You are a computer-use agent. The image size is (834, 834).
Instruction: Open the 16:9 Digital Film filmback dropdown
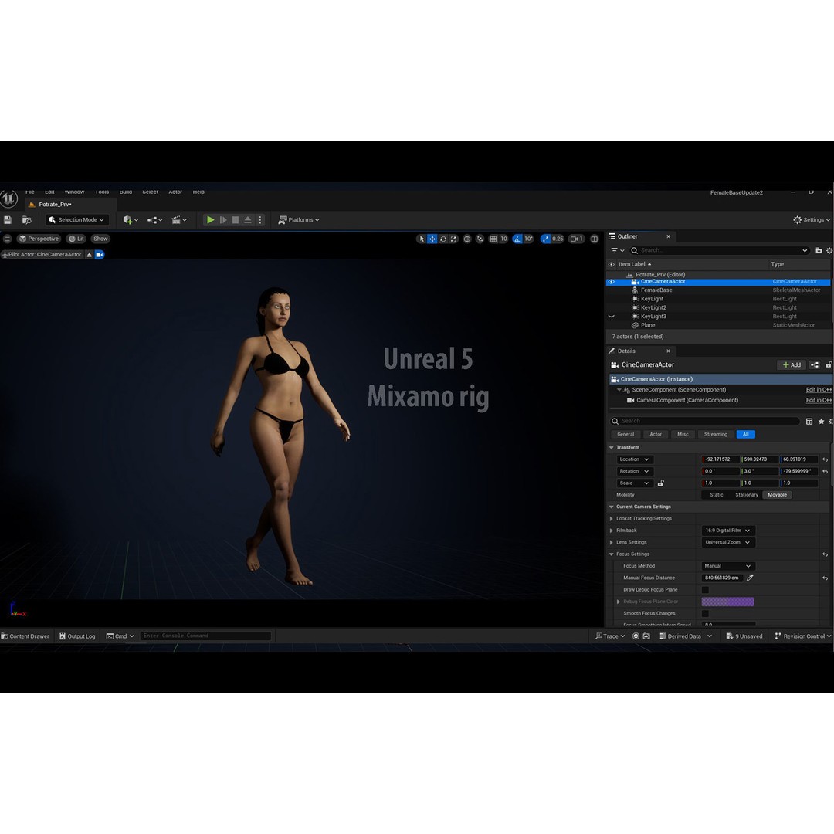[x=728, y=531]
